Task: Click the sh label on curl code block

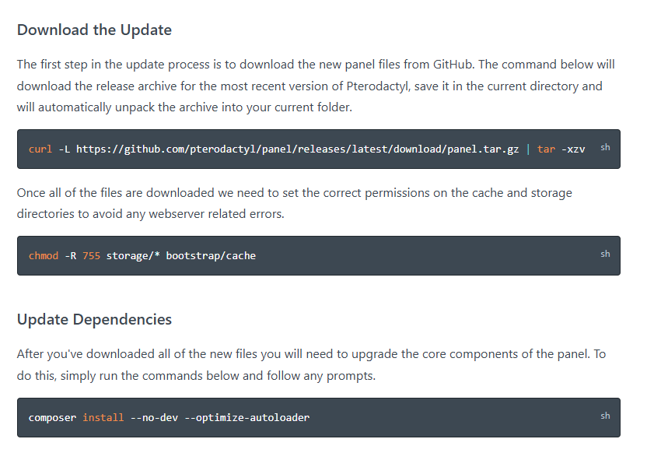Action: pyautogui.click(x=605, y=147)
